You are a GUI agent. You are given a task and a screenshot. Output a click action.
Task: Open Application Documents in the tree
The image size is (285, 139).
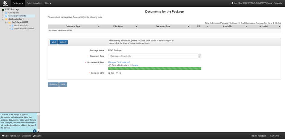[x=24, y=29]
